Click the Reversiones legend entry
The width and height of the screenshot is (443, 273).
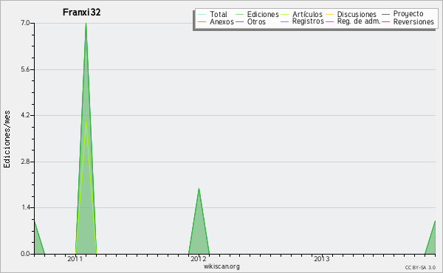[x=408, y=21]
